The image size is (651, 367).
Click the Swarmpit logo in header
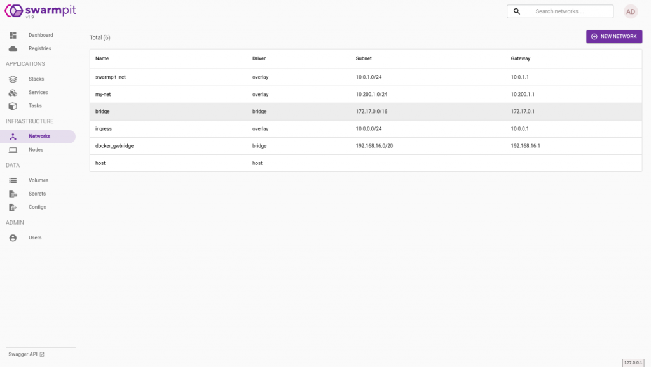point(40,11)
